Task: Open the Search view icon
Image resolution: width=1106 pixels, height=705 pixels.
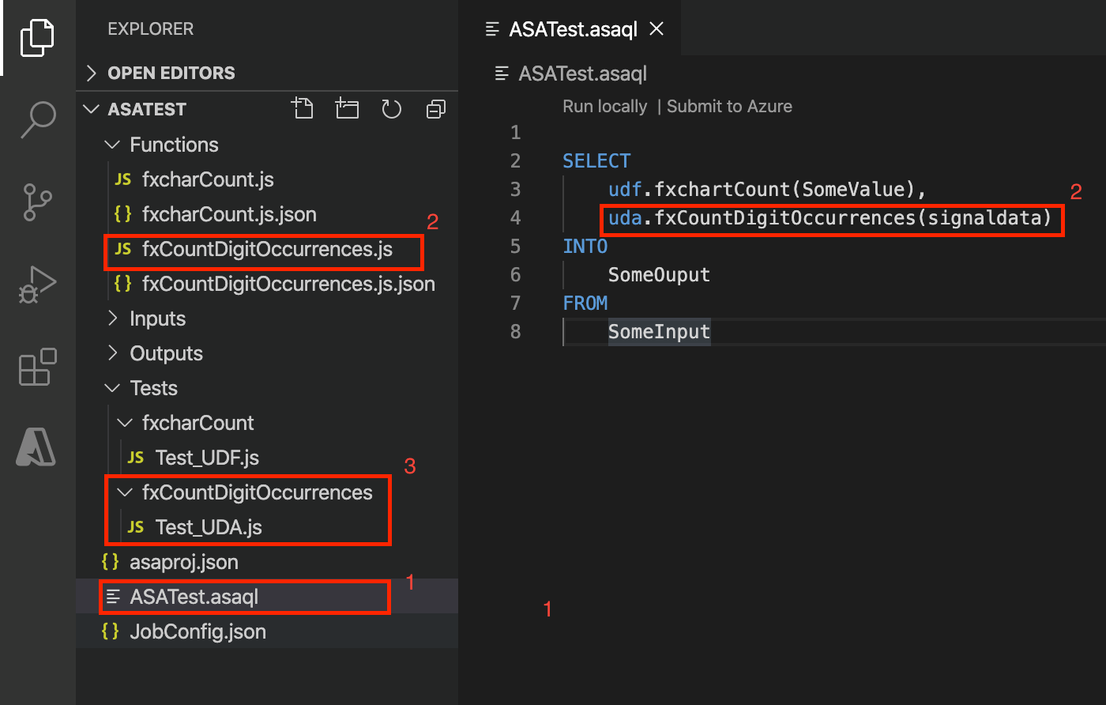Action: pyautogui.click(x=37, y=119)
